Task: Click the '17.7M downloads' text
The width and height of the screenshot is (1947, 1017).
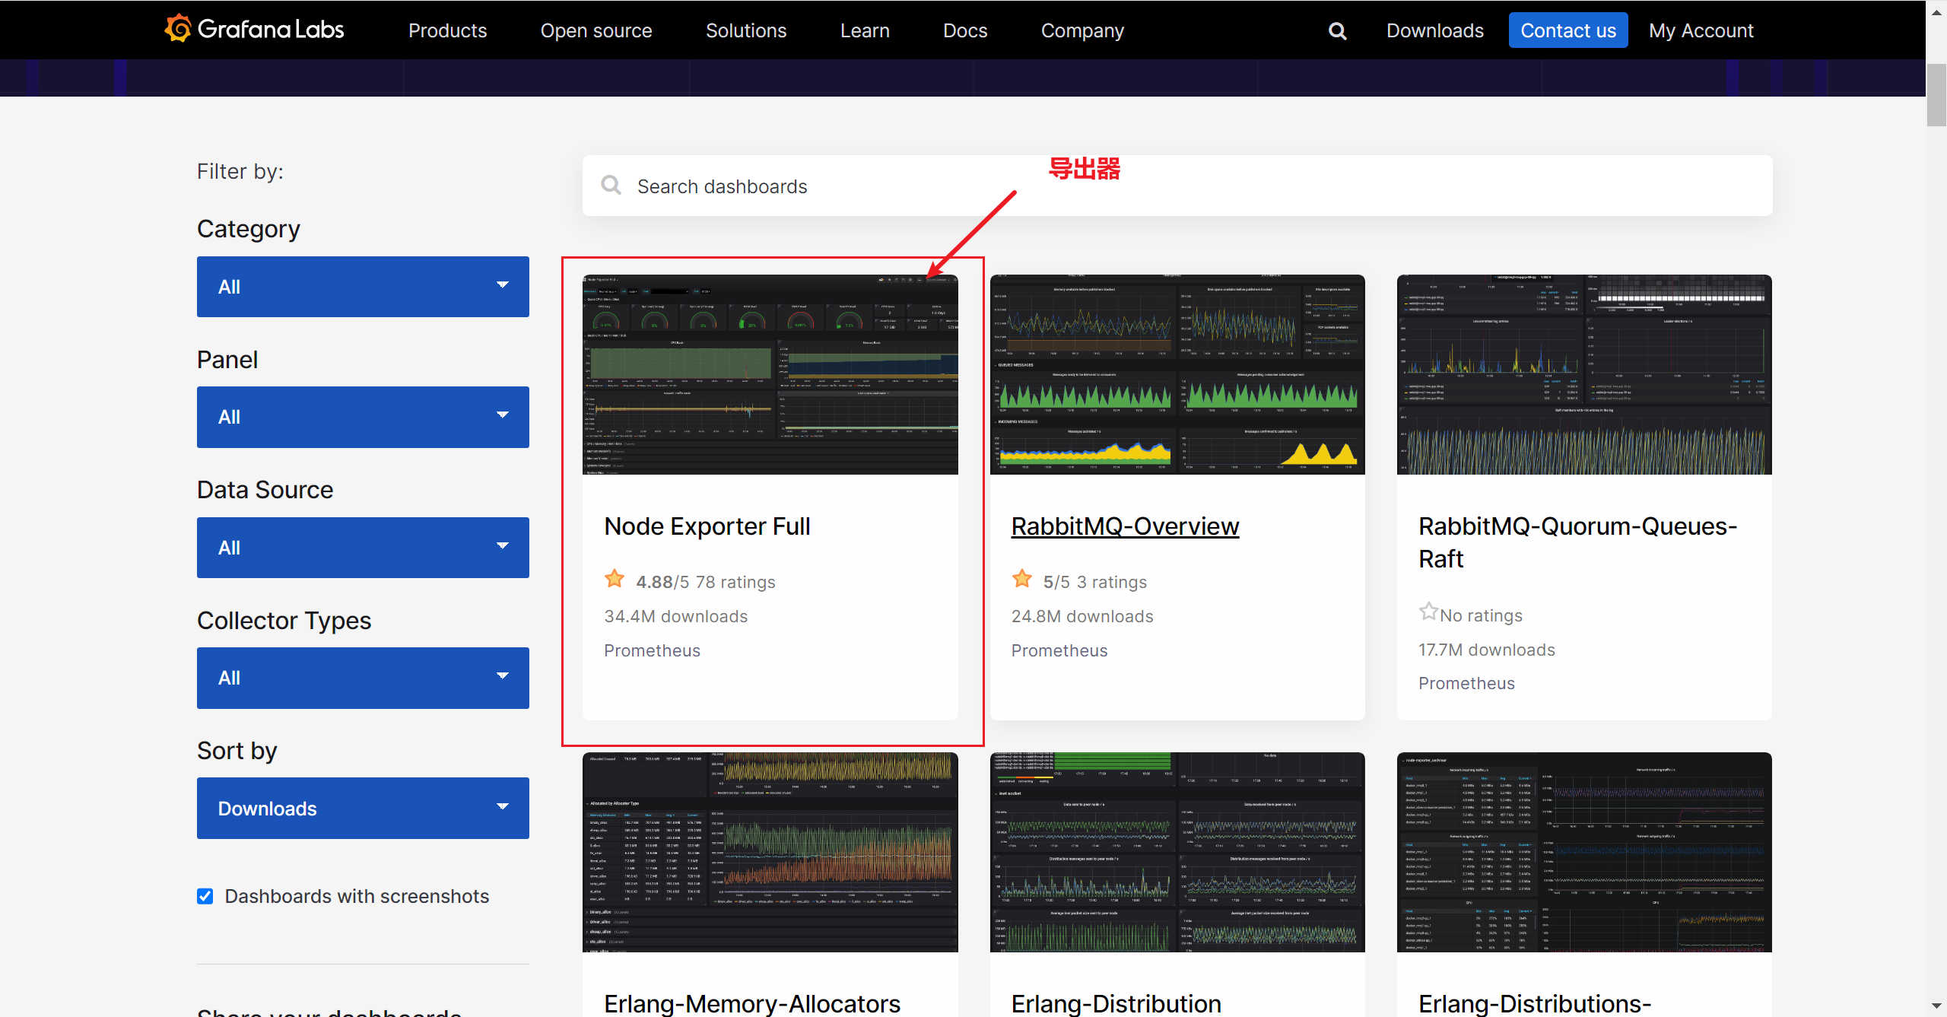Action: coord(1487,650)
